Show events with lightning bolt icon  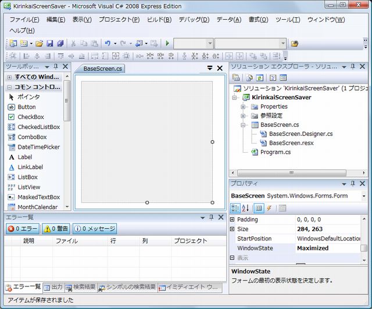coord(269,208)
